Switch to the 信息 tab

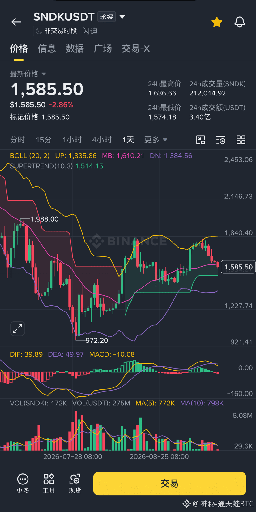(x=47, y=49)
